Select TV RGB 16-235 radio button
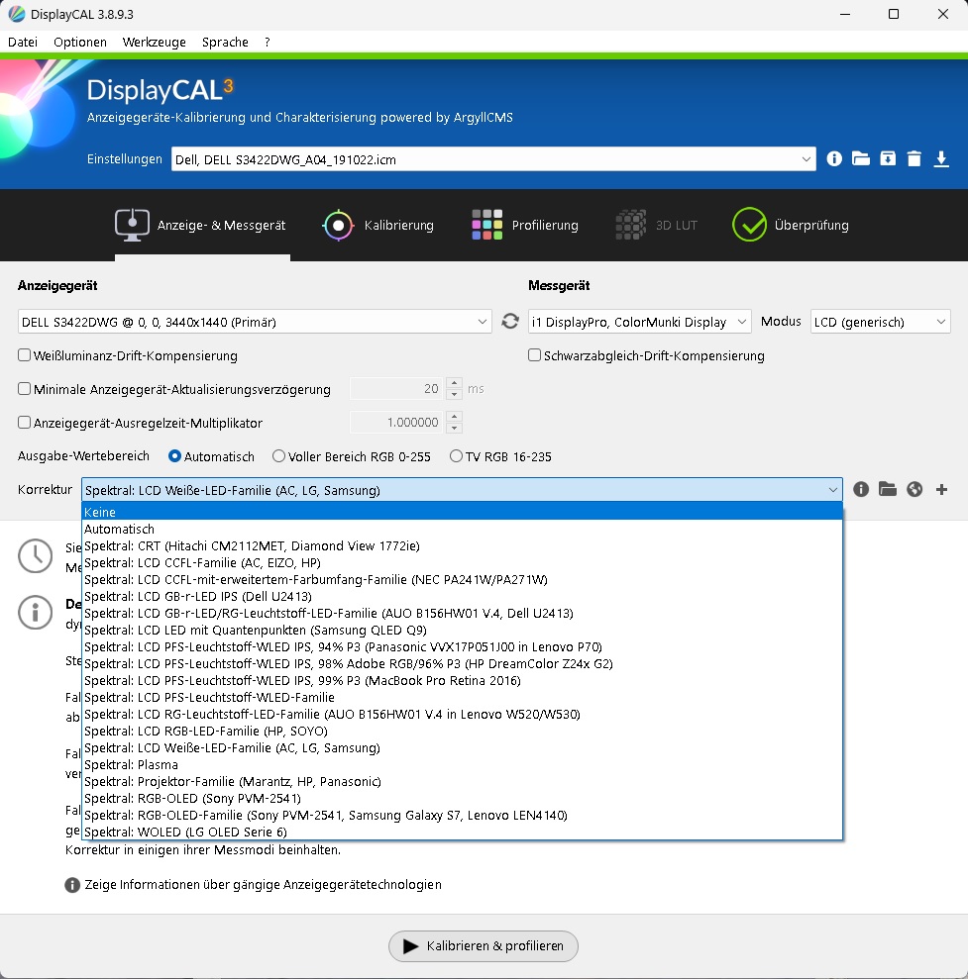This screenshot has width=968, height=980. click(x=456, y=456)
